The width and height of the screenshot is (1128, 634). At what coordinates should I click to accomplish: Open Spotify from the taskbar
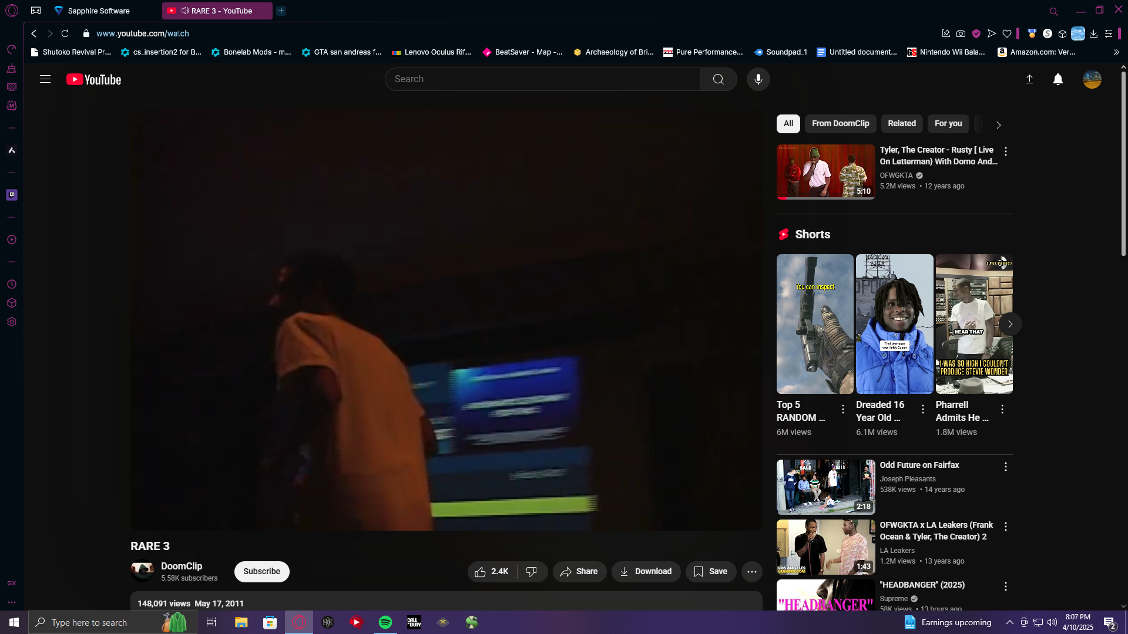[385, 622]
